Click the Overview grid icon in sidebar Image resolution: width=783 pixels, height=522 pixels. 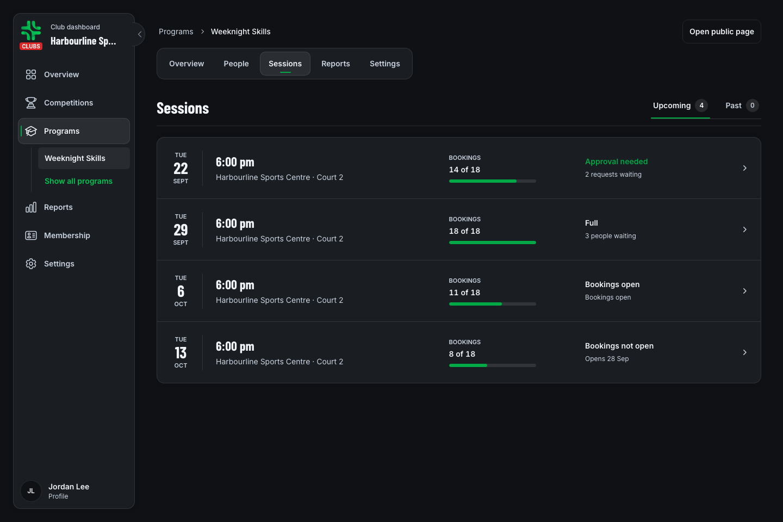(31, 74)
